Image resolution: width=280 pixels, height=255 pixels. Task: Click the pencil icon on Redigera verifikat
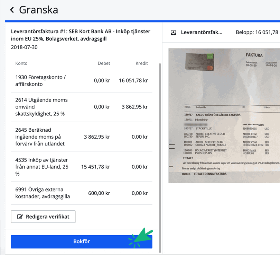click(x=20, y=216)
